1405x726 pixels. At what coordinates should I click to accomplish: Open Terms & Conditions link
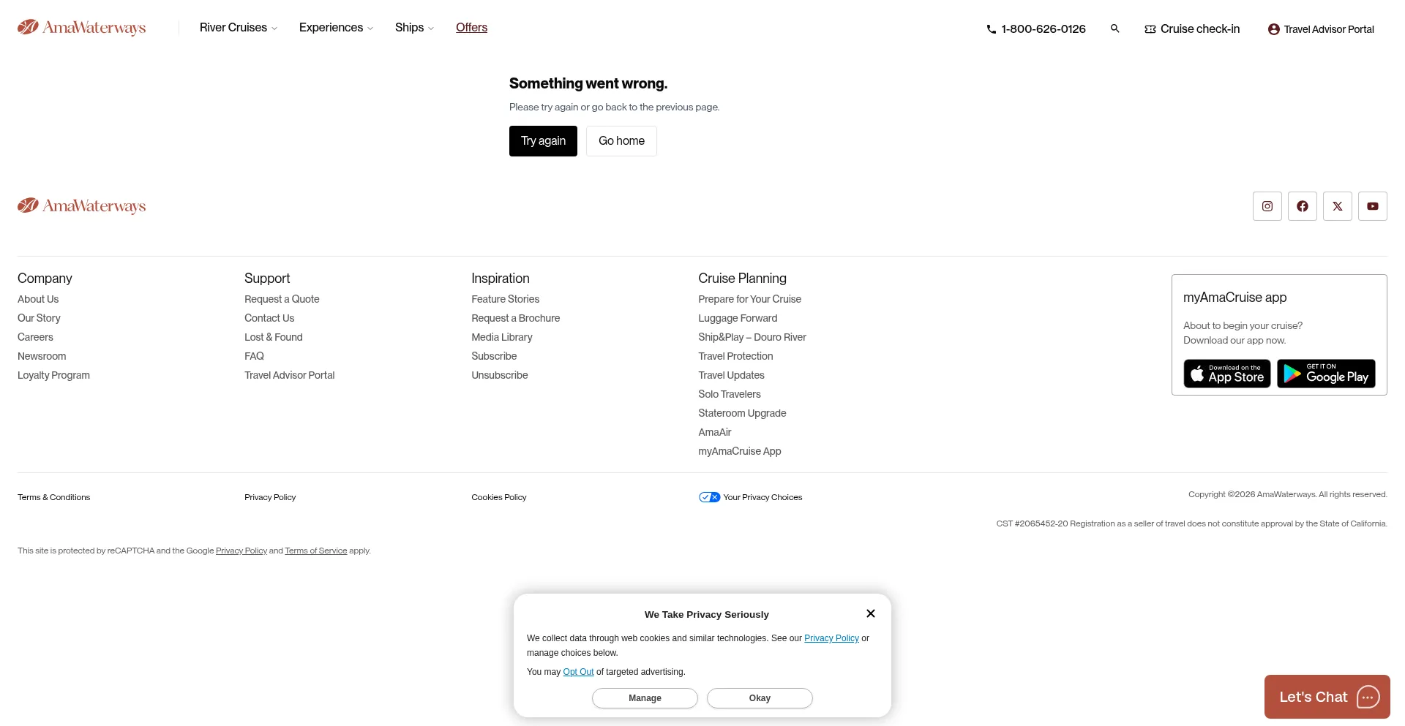53,497
